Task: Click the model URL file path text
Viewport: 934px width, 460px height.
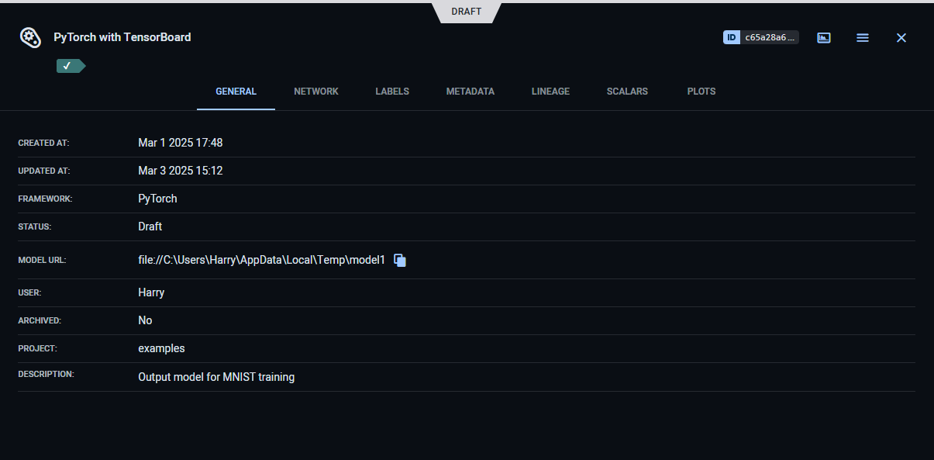Action: 261,261
